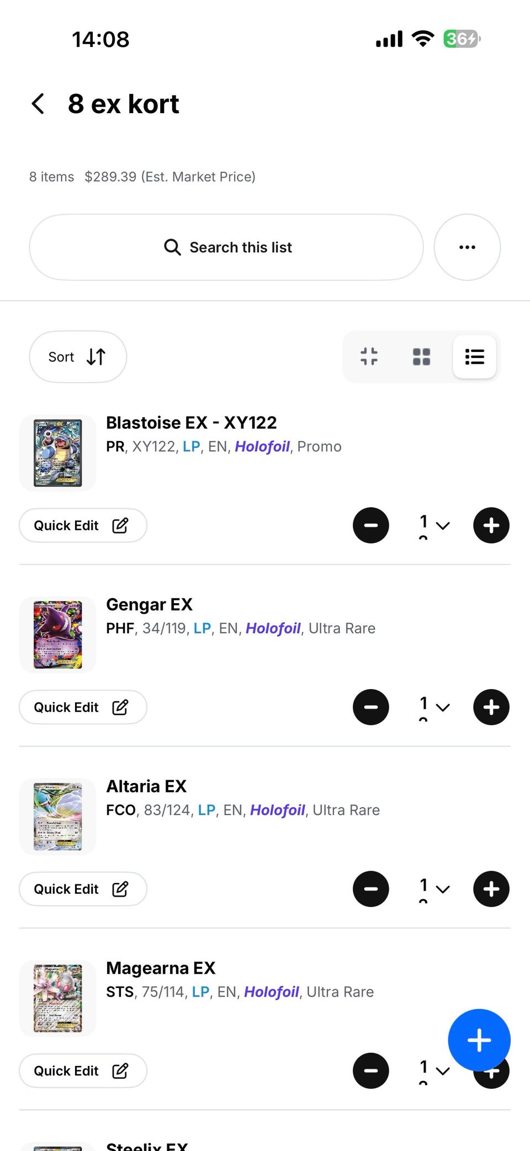Quick Edit the Gengar EX card
This screenshot has height=1151, width=530.
(x=83, y=707)
